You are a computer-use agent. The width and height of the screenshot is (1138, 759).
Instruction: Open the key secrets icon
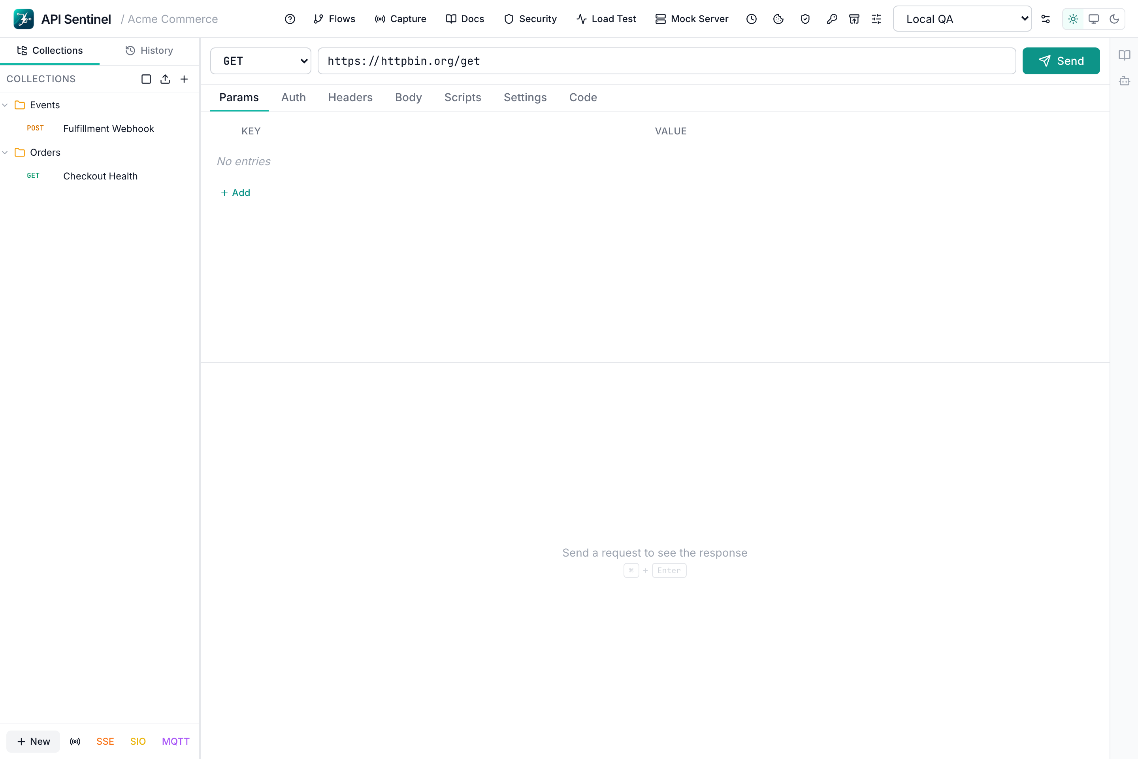tap(832, 19)
